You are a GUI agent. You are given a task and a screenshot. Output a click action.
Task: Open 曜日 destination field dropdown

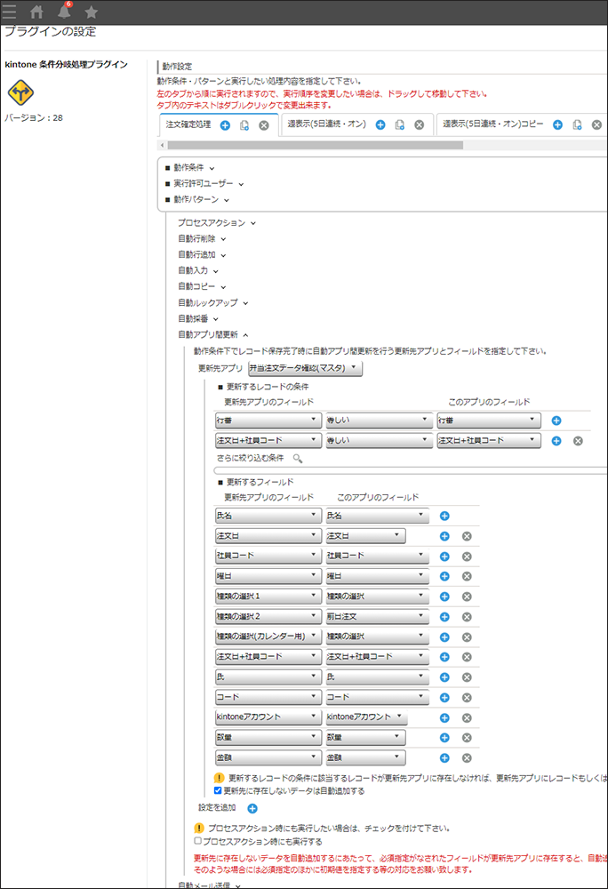point(268,576)
